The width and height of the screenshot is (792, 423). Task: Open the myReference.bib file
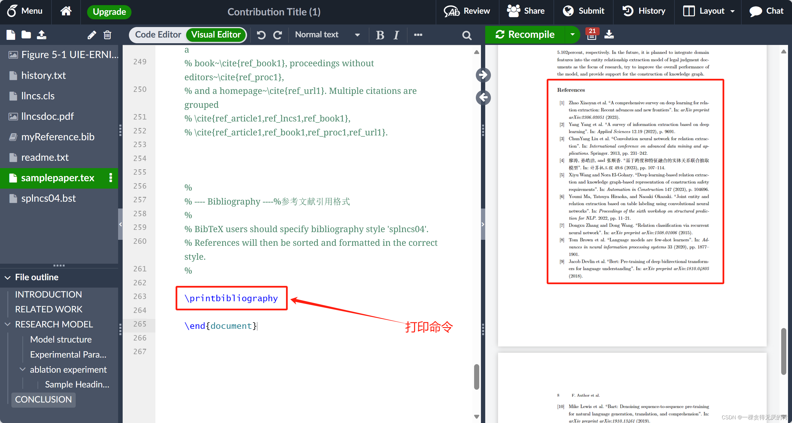coord(57,137)
